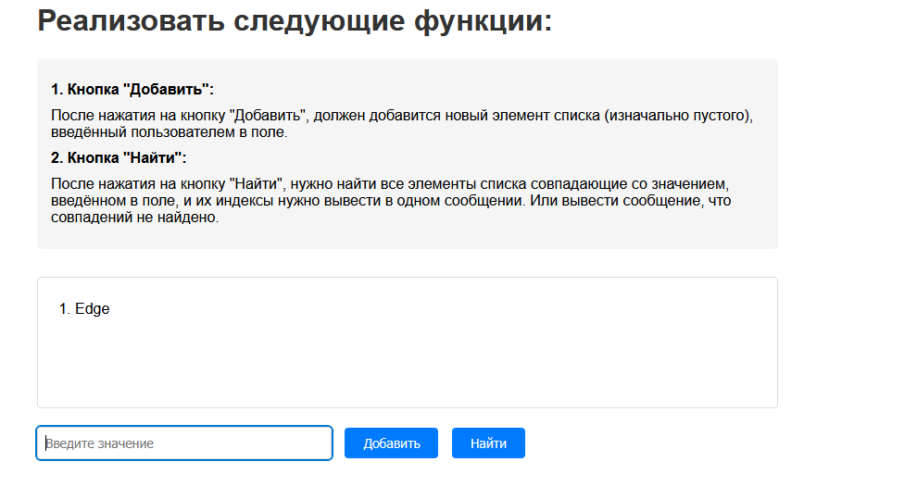Select the "Edge" list item
917x499 pixels.
coord(93,309)
